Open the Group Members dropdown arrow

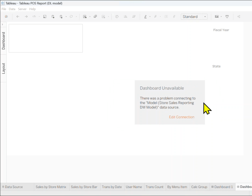click(x=160, y=17)
